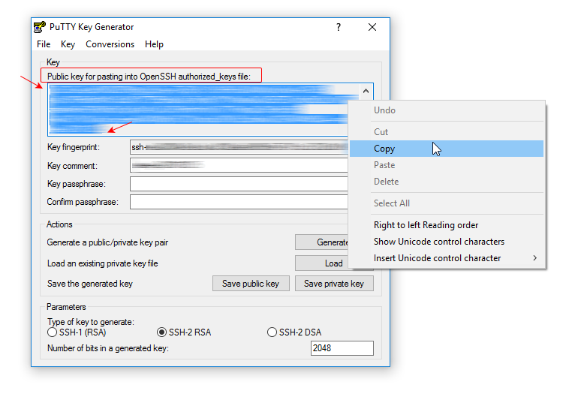Choose Copy from the context menu
Image resolution: width=569 pixels, height=394 pixels.
384,149
